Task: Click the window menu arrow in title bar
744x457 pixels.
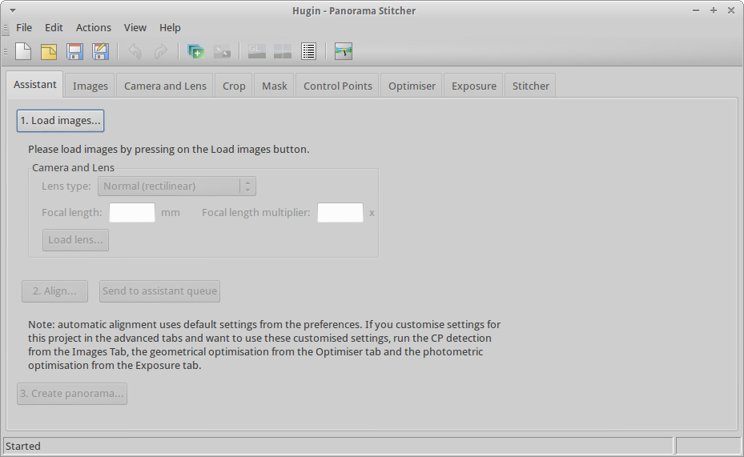Action: coord(12,10)
